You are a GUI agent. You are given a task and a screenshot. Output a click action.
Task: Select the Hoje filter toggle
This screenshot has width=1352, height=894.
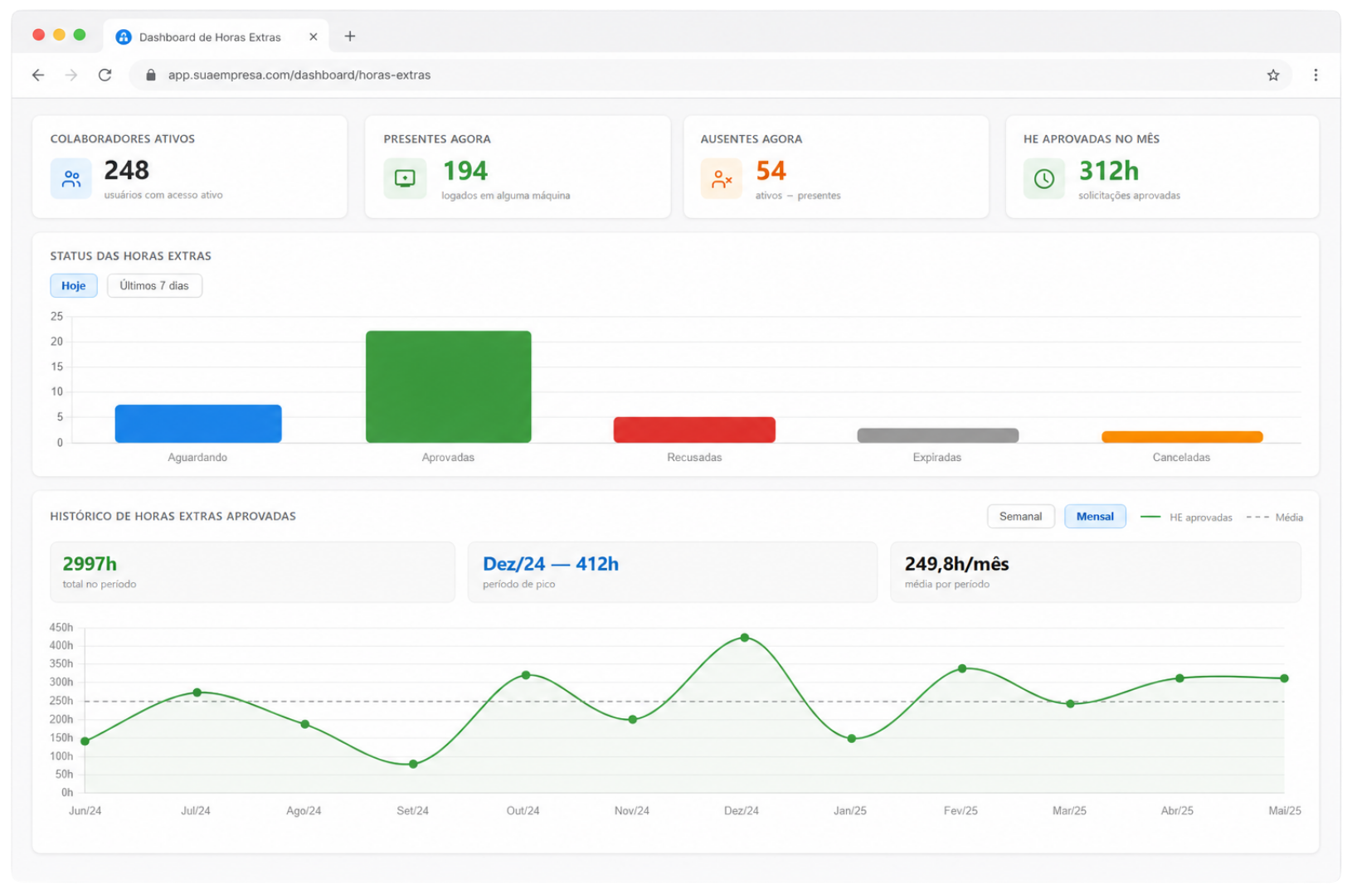point(74,285)
